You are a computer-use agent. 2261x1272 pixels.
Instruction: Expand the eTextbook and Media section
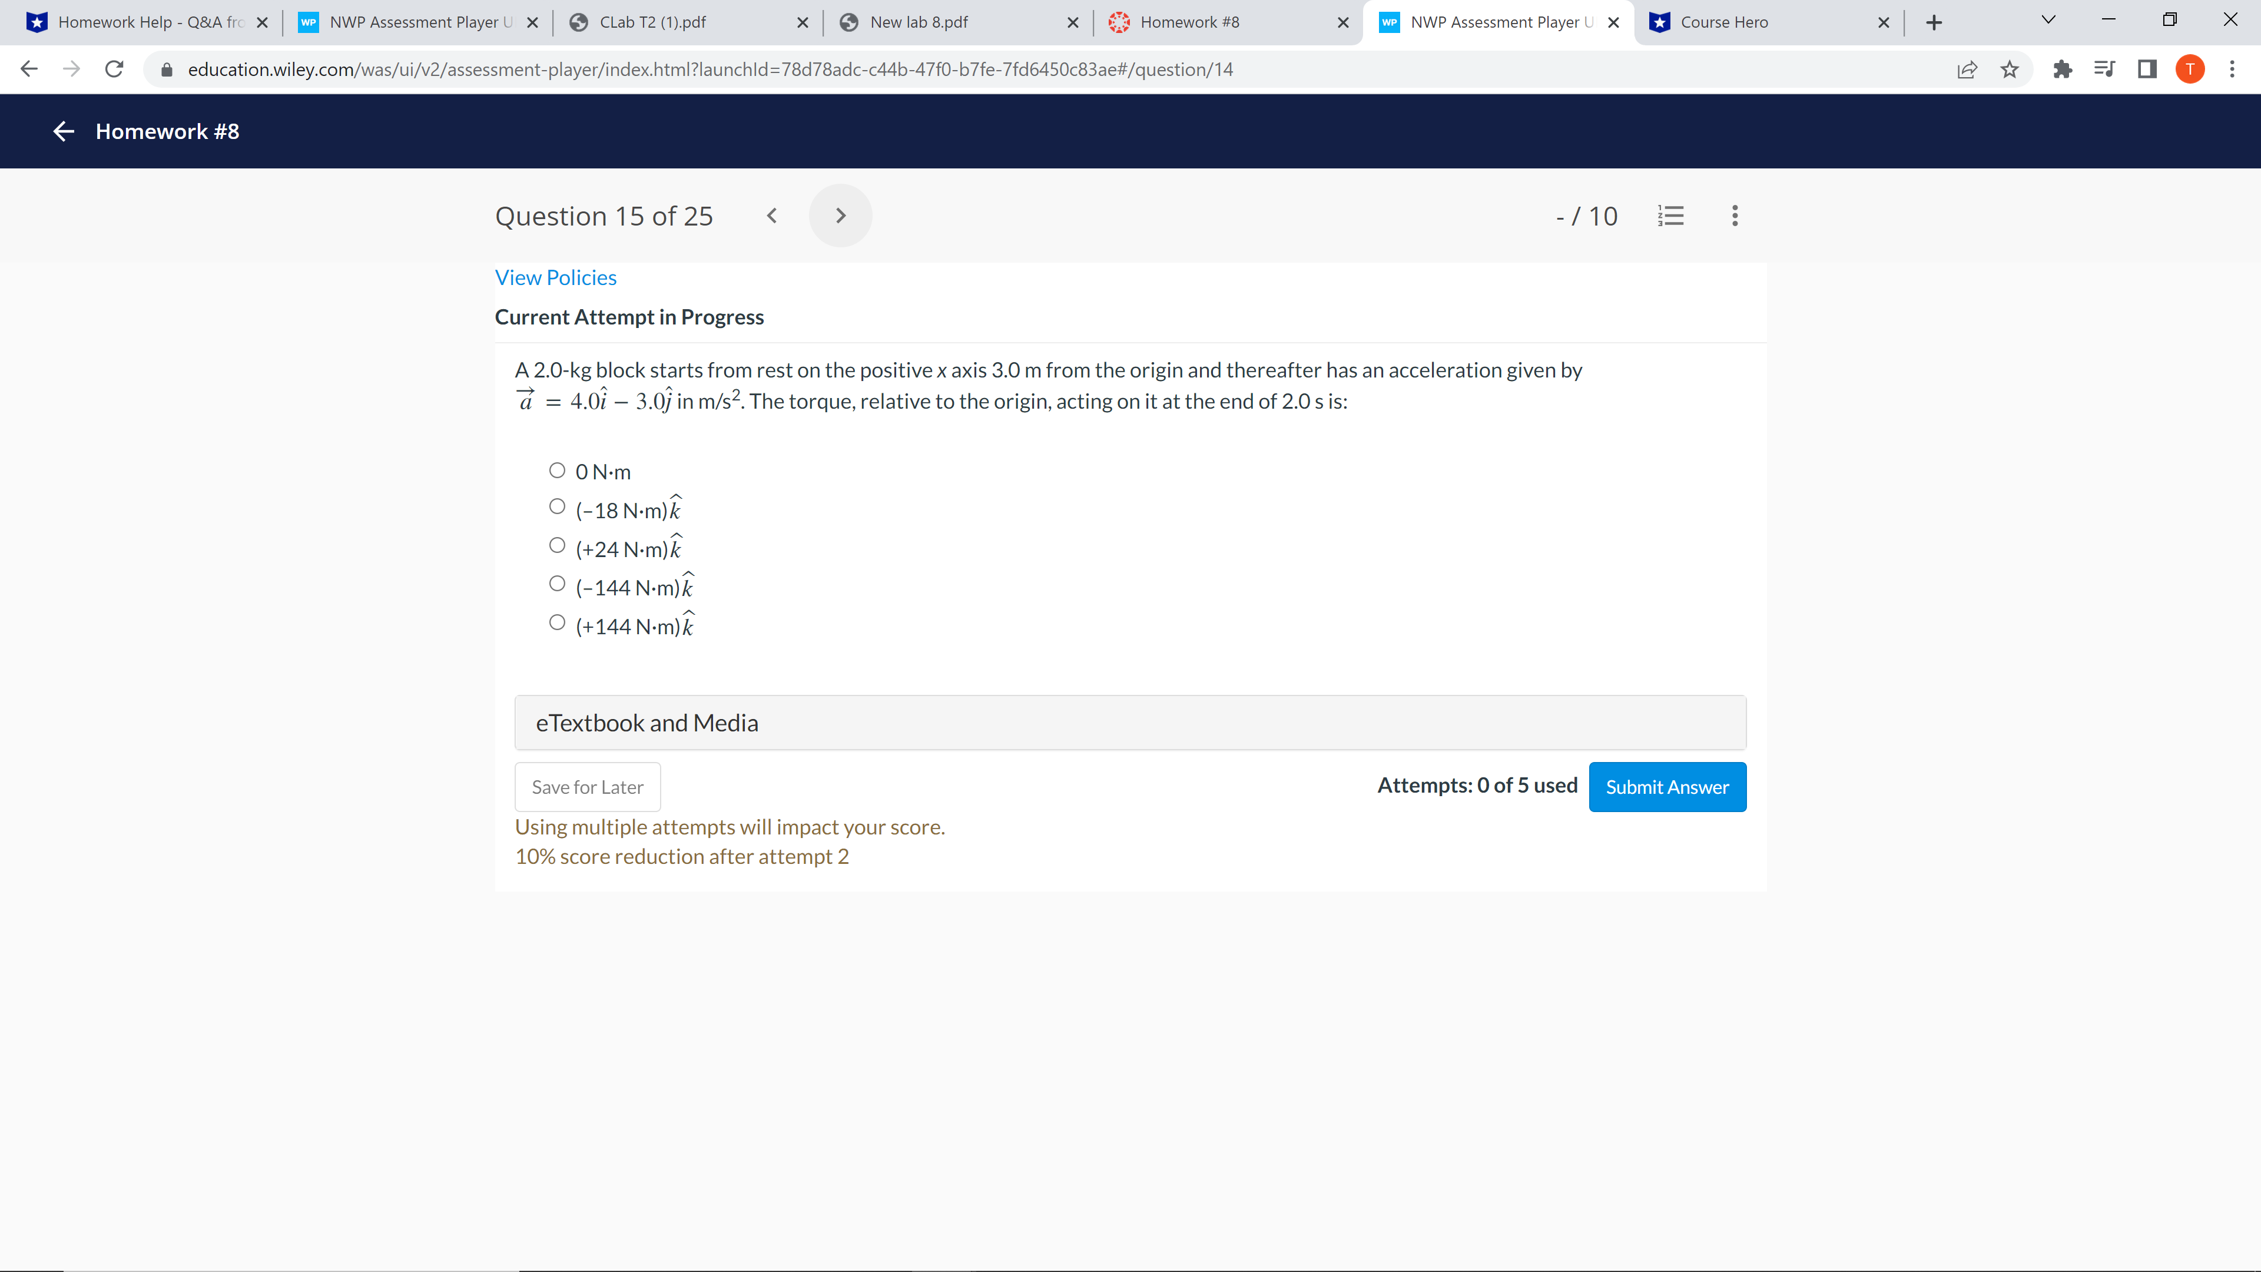pos(648,723)
